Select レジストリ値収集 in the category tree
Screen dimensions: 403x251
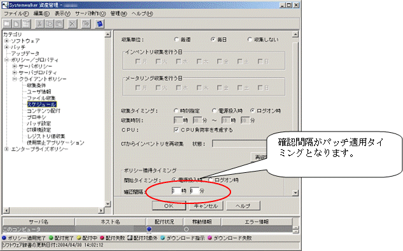[46, 136]
